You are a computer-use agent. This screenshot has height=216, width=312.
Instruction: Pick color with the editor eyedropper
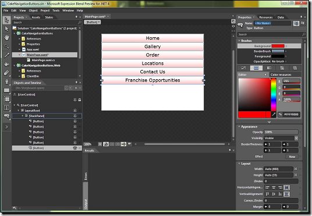pos(274,115)
